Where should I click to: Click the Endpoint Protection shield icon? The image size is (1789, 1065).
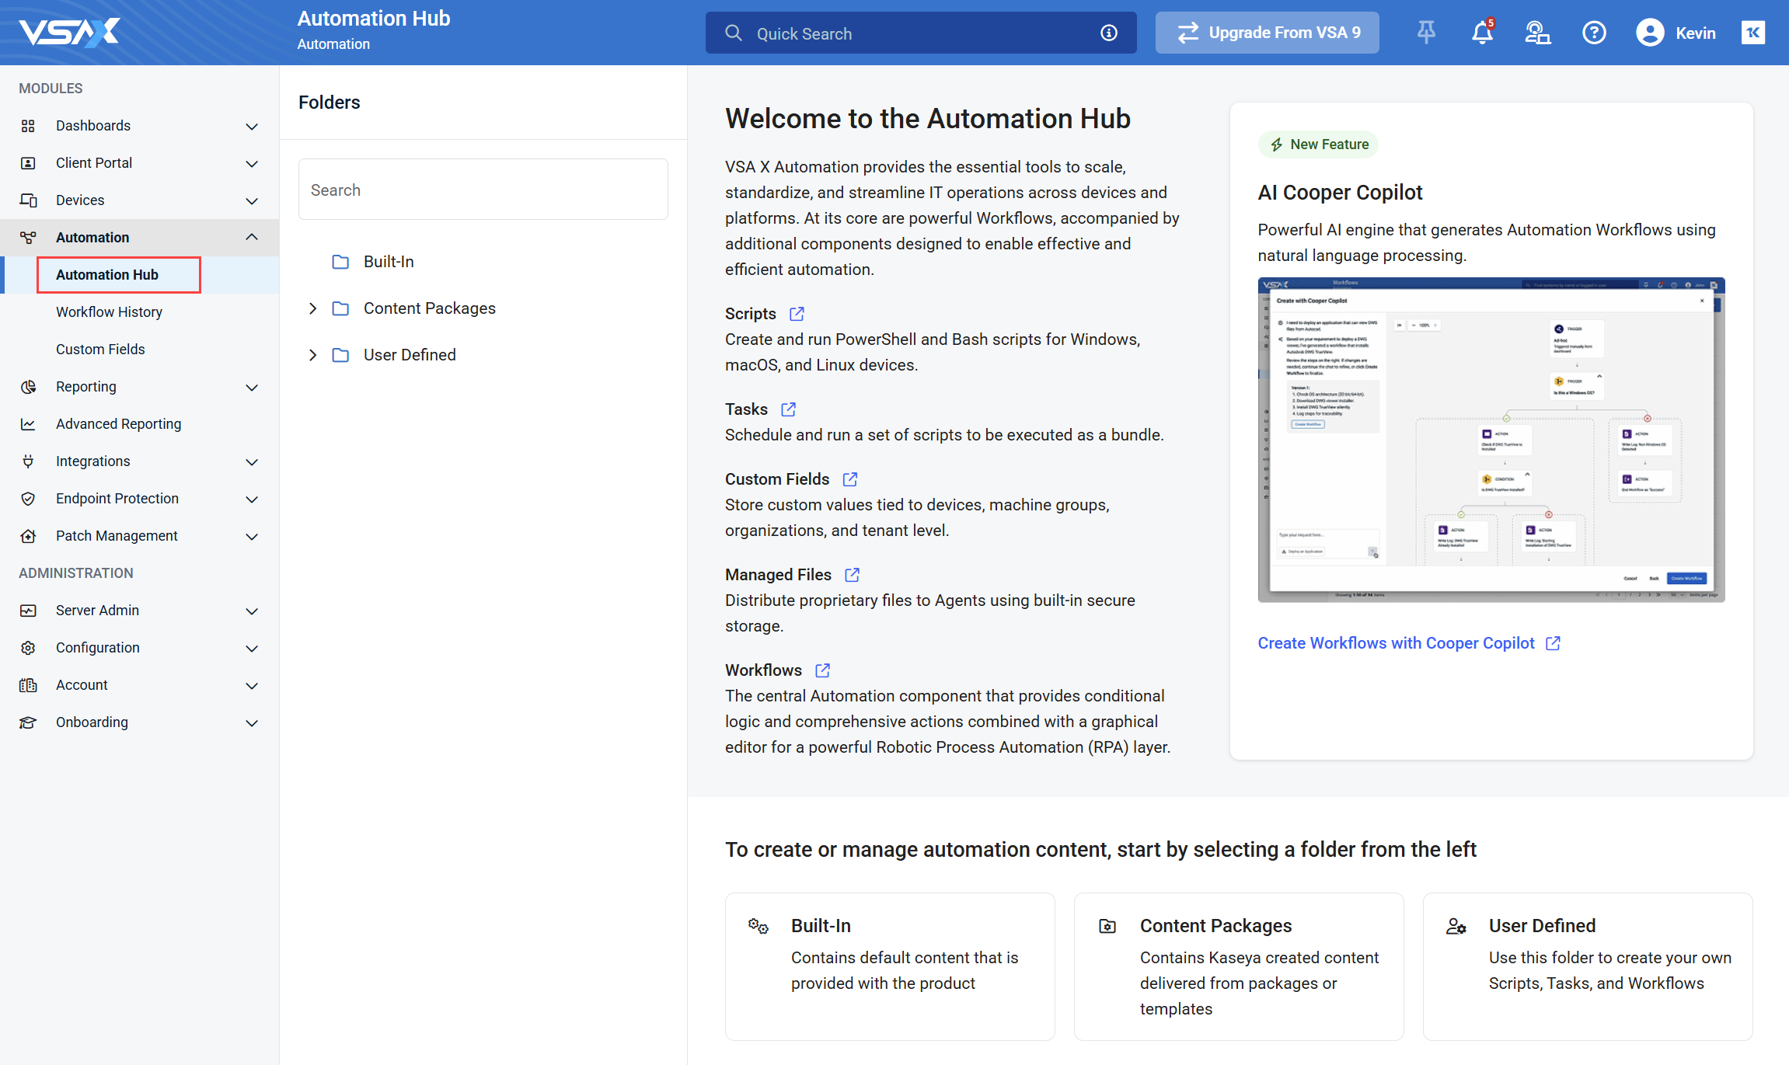pos(28,499)
